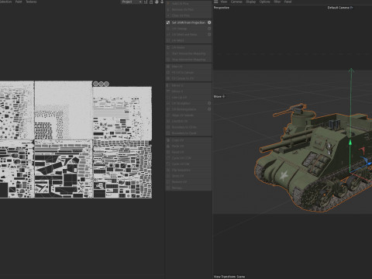Click the Perspective viewport label
Image resolution: width=372 pixels, height=279 pixels.
(222, 8)
